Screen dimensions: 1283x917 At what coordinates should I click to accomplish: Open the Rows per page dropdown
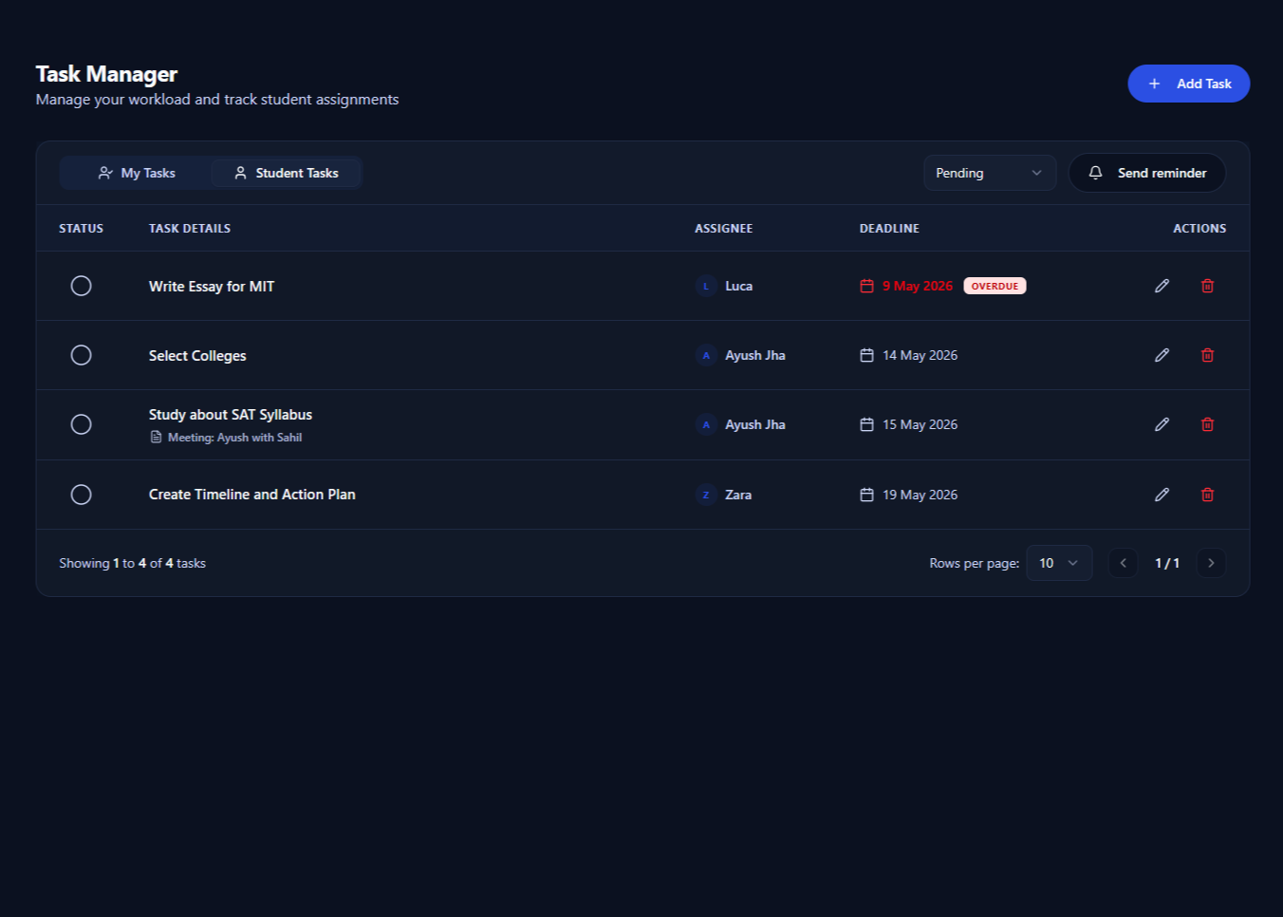(x=1059, y=563)
